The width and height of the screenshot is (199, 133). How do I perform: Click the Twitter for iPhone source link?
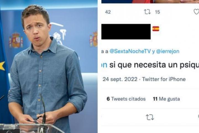point(164,79)
